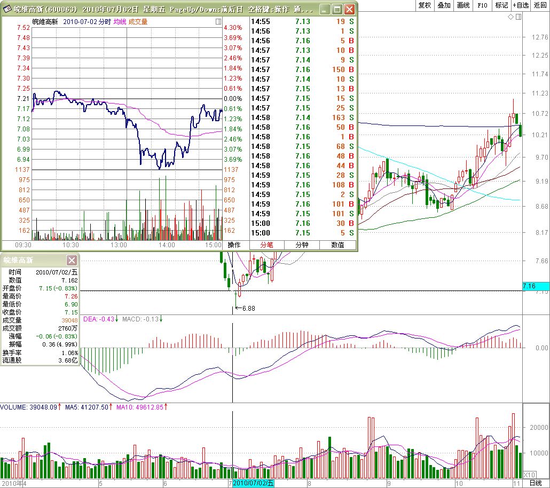Click the small square icon in intraday chart header
This screenshot has height=488, width=550.
[218, 22]
